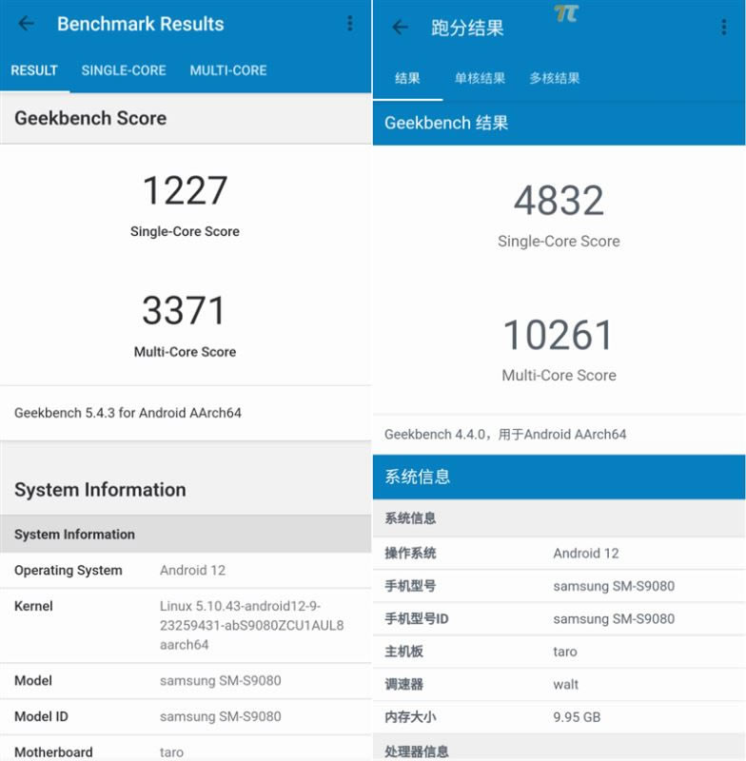Tap the Geekbench Score heading
The height and width of the screenshot is (761, 746).
click(90, 118)
